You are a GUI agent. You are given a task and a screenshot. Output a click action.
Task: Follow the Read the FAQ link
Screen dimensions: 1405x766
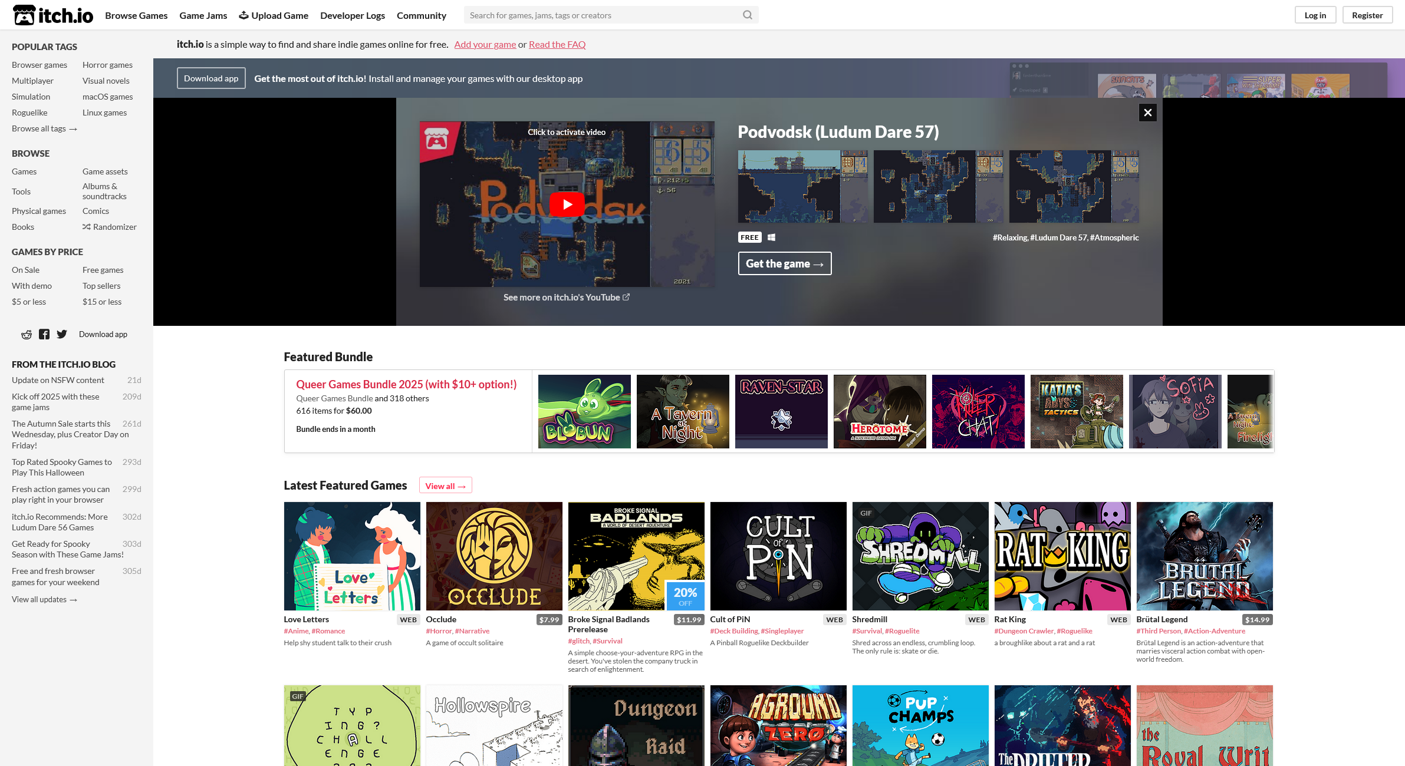(557, 44)
